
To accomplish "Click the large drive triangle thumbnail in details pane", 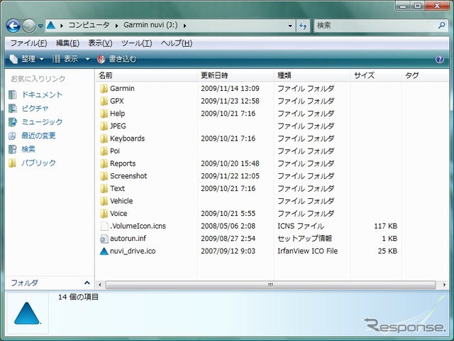I will tap(27, 313).
